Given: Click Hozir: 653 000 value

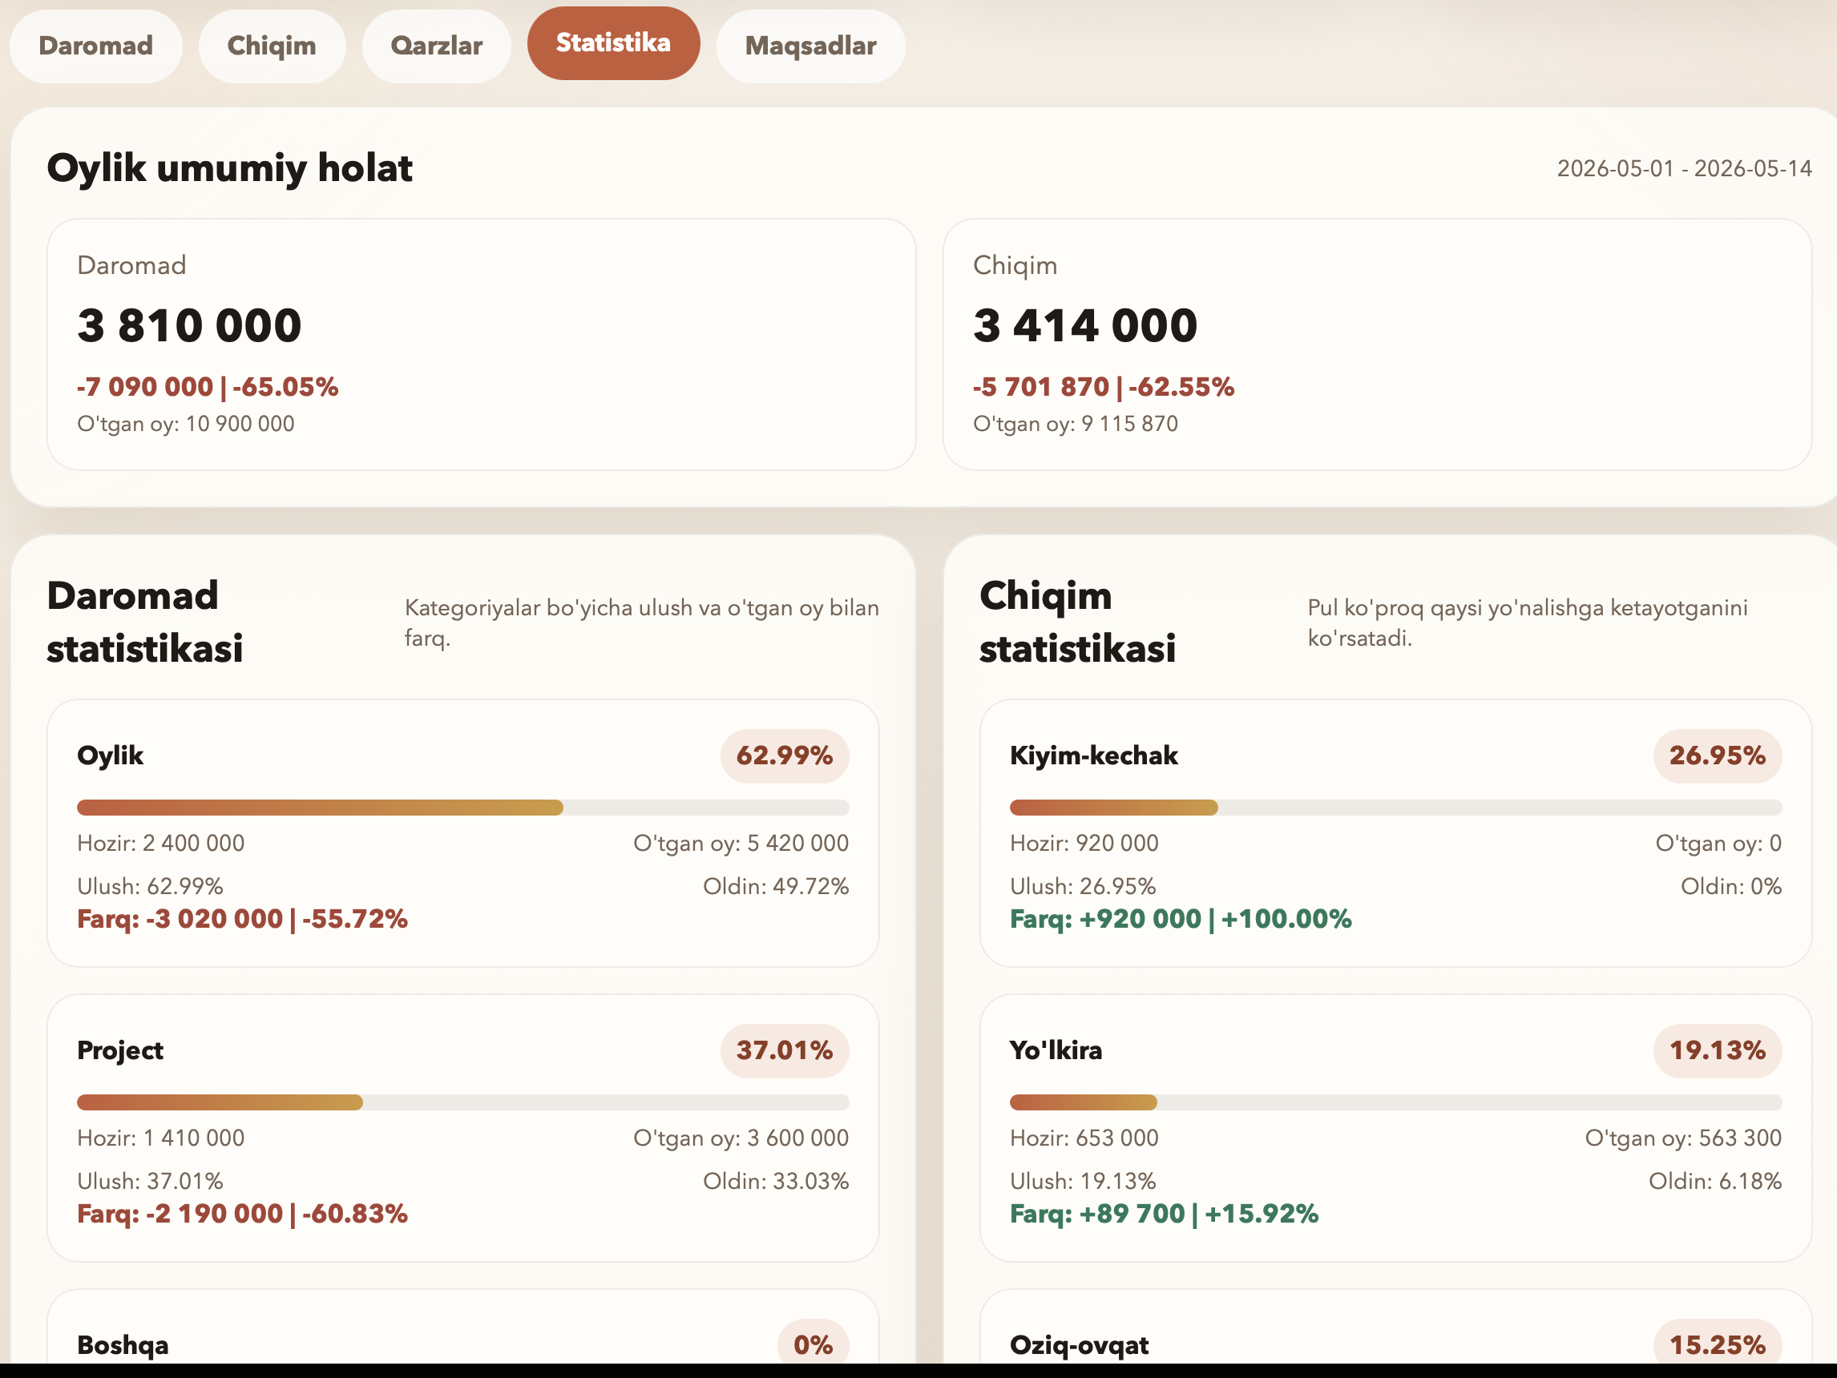Looking at the screenshot, I should 1084,1138.
